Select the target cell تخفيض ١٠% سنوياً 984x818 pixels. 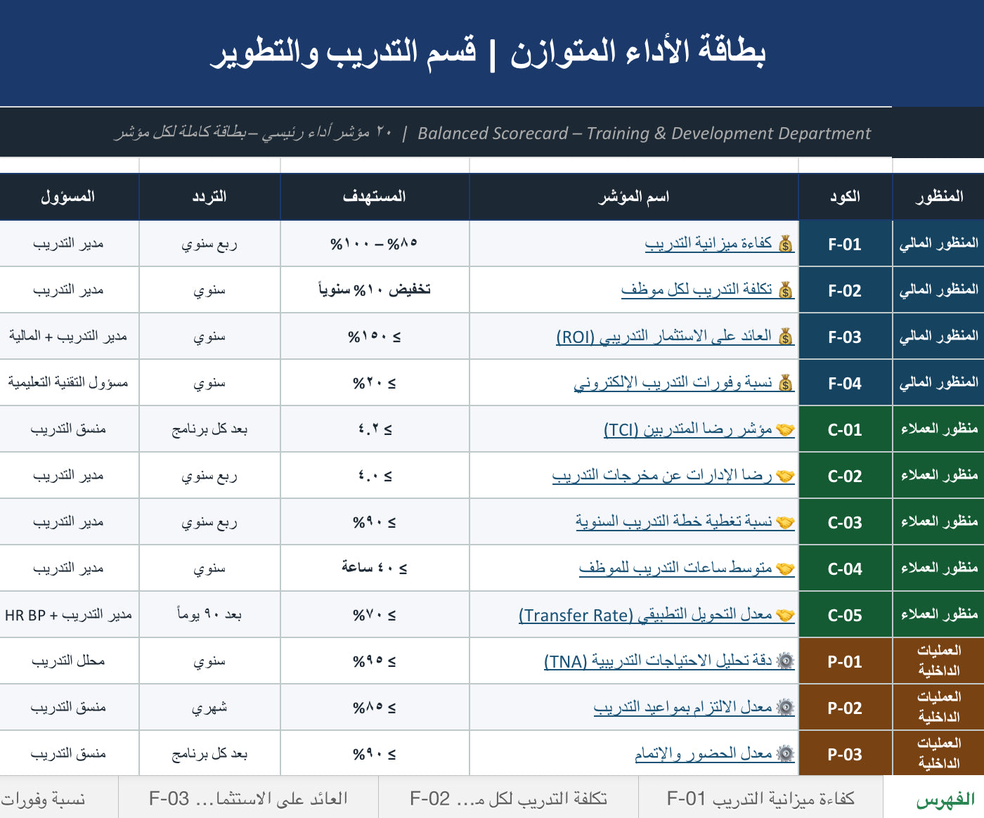point(375,290)
